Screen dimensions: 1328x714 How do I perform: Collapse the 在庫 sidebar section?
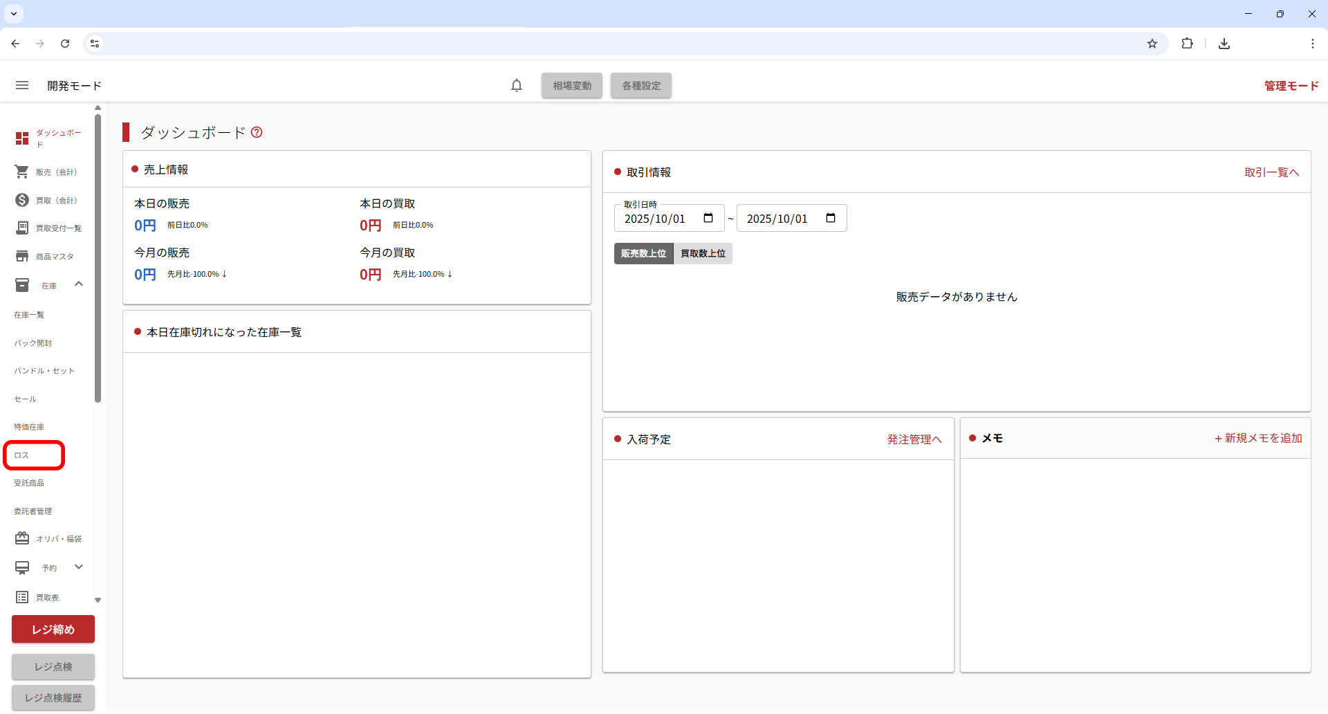[79, 284]
